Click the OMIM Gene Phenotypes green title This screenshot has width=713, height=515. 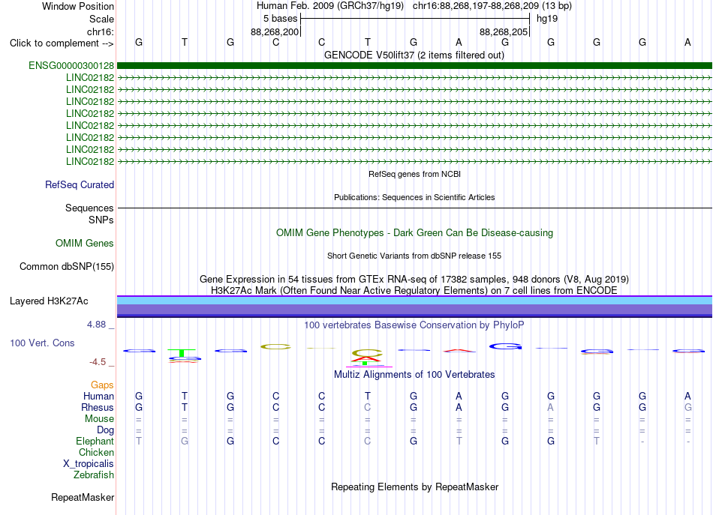click(x=414, y=232)
